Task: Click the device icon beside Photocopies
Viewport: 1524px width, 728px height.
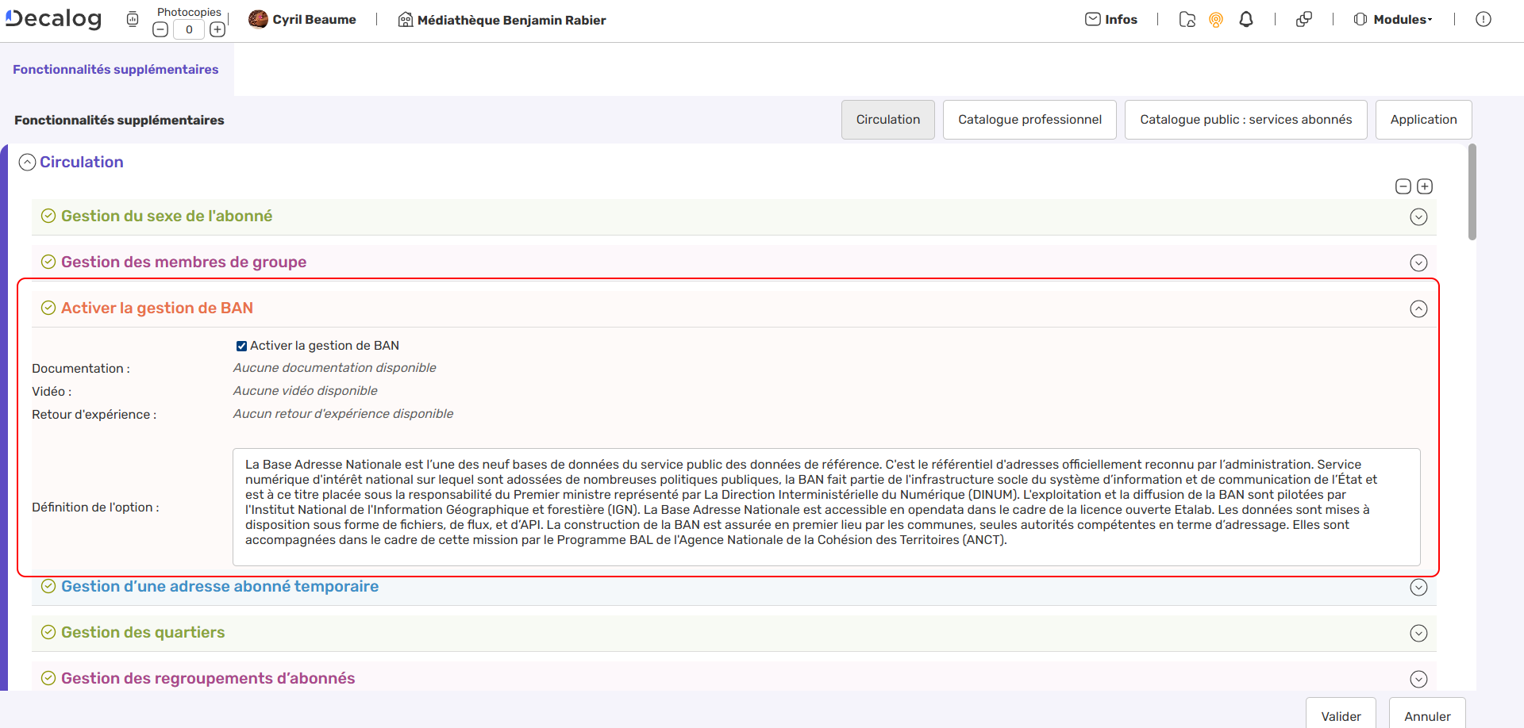Action: pos(133,20)
